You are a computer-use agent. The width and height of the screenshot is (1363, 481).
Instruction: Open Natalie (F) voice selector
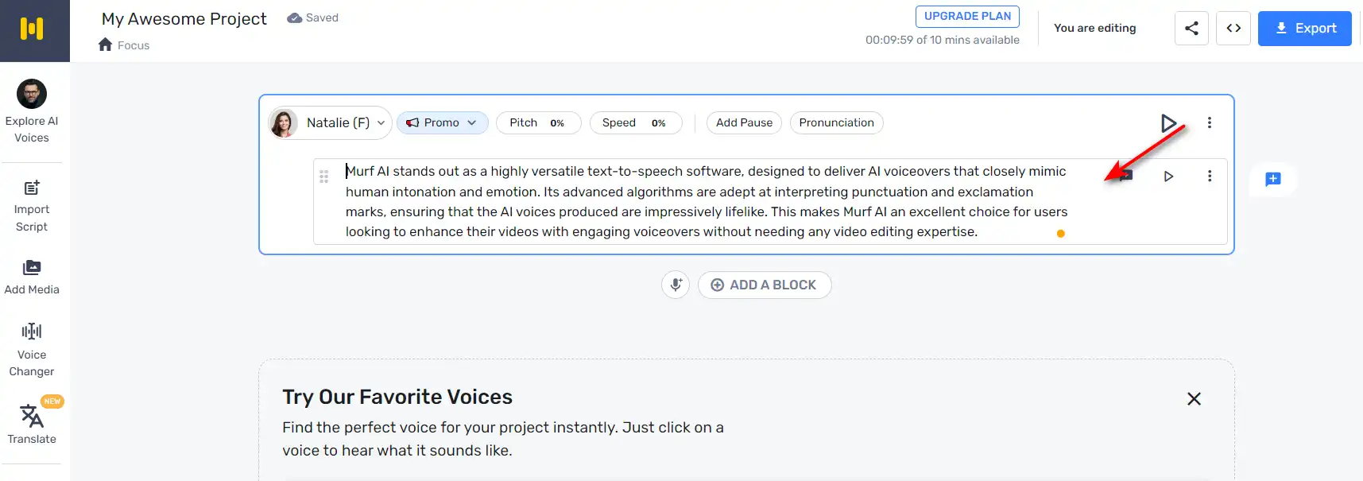[330, 122]
